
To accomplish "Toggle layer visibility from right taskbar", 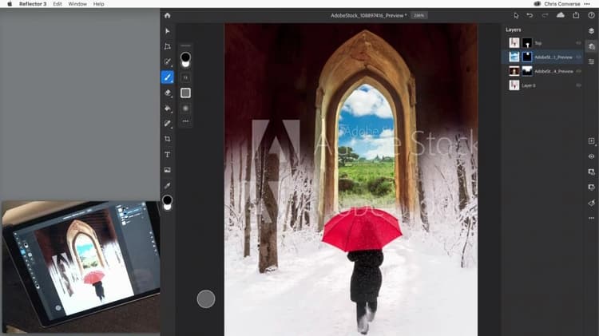I will click(x=591, y=156).
